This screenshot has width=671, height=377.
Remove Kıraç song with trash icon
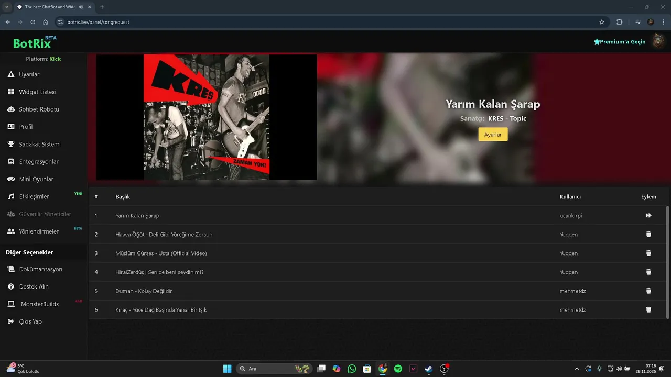[x=648, y=310]
